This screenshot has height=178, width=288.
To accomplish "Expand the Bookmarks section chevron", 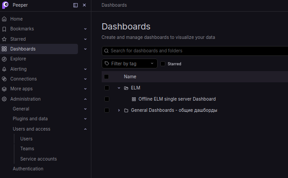I will 85,29.
